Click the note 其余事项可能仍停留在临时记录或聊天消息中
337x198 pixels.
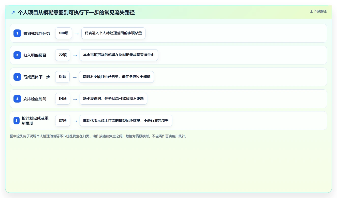pos(119,55)
